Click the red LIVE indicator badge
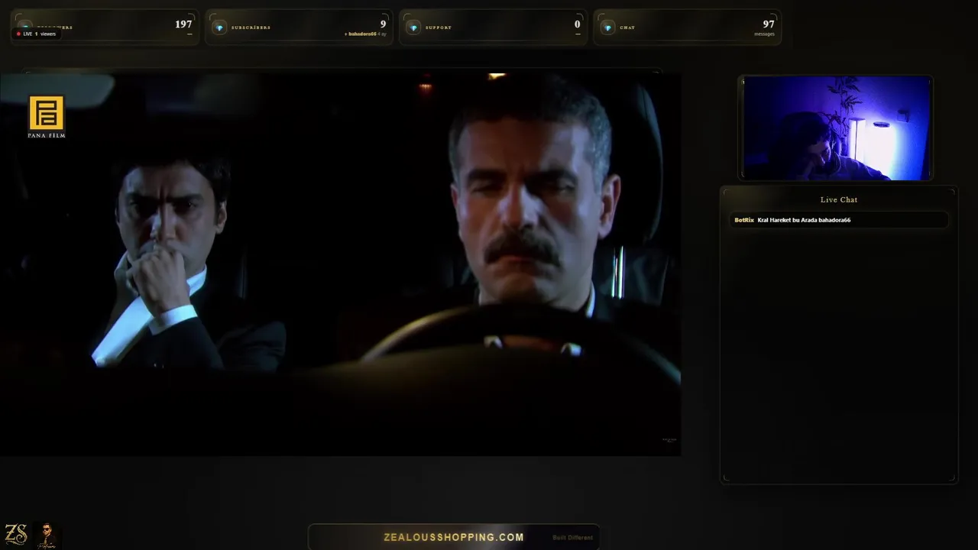 tap(37, 34)
